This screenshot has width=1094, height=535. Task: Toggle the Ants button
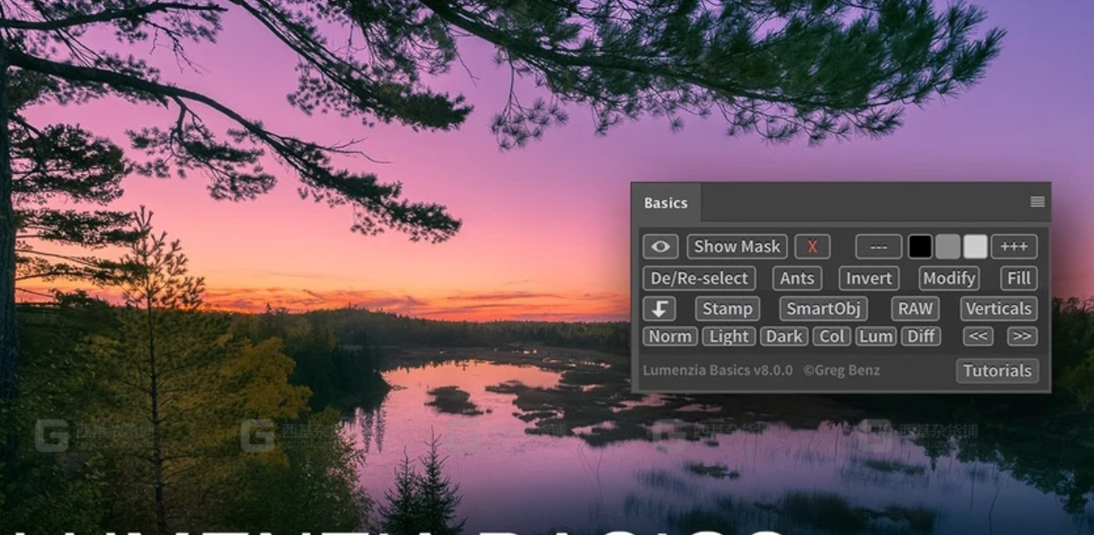coord(797,278)
